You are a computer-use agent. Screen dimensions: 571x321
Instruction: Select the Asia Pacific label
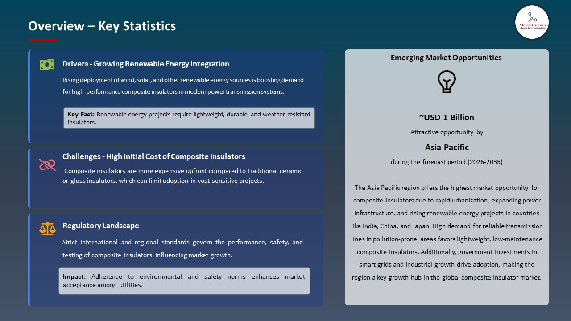[447, 147]
